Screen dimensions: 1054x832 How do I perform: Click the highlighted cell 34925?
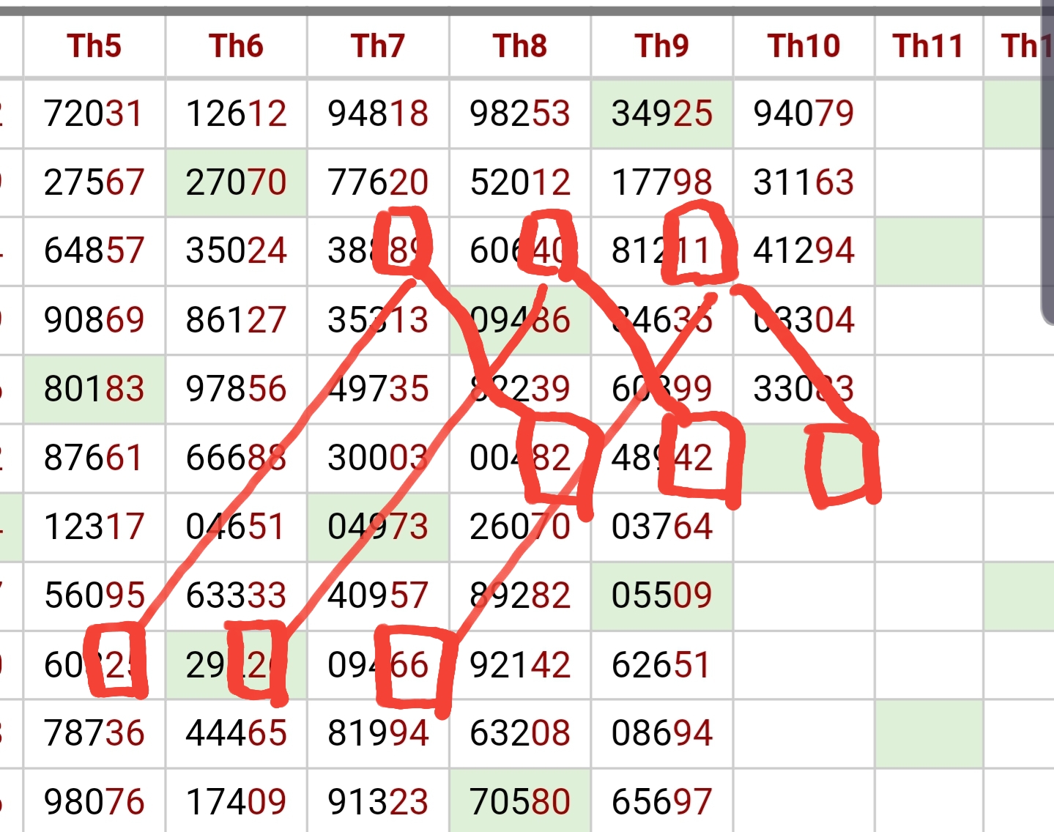(x=662, y=114)
